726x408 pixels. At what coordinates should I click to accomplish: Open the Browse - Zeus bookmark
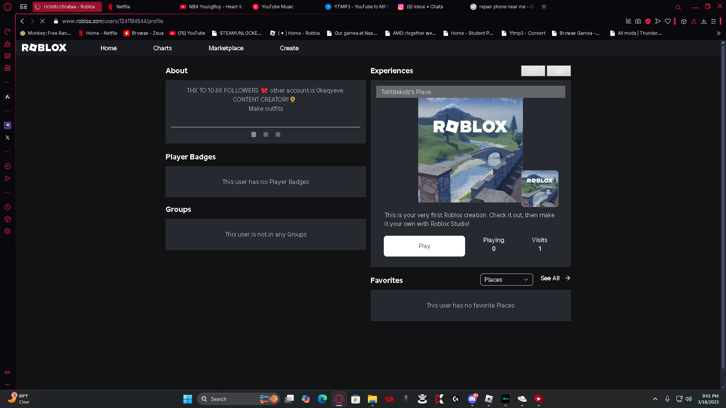coord(144,33)
